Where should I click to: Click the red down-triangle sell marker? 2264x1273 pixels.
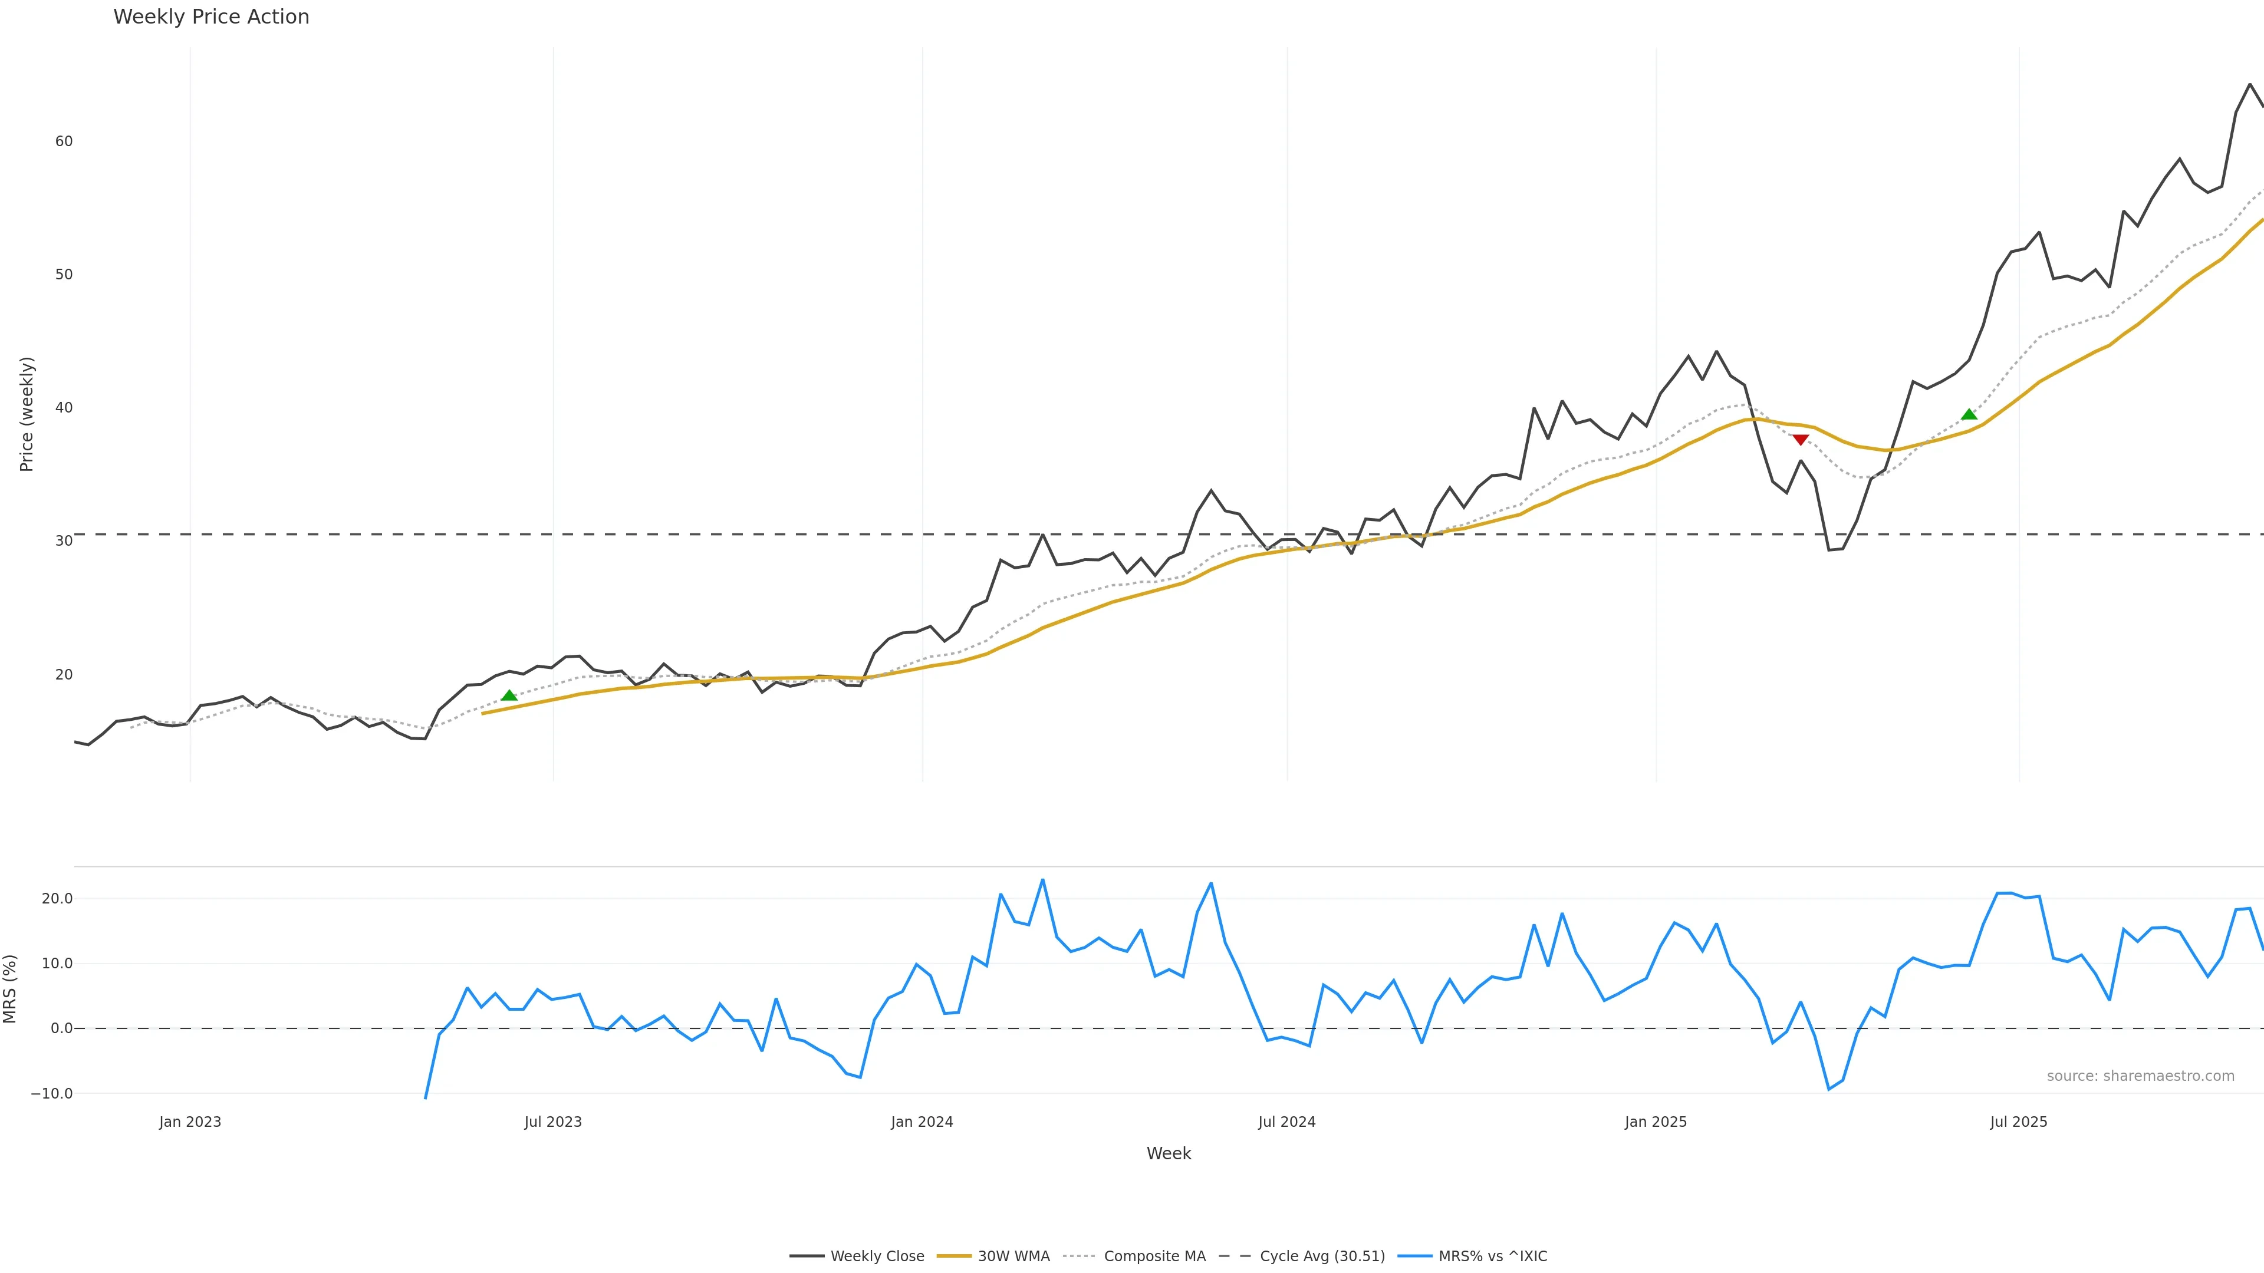tap(1800, 439)
